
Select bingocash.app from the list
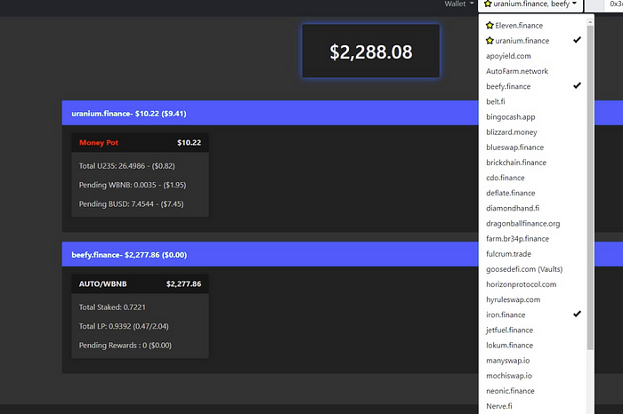(511, 117)
